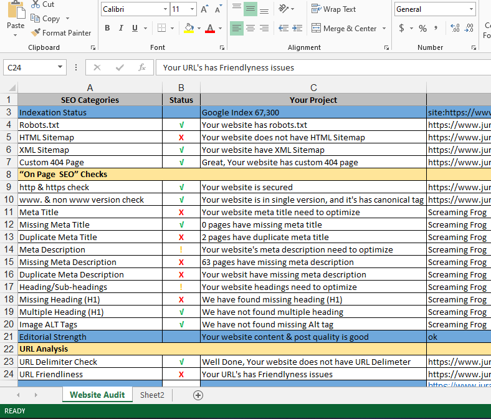Select the Robots.txt cell in column A
The image size is (491, 419).
point(90,125)
